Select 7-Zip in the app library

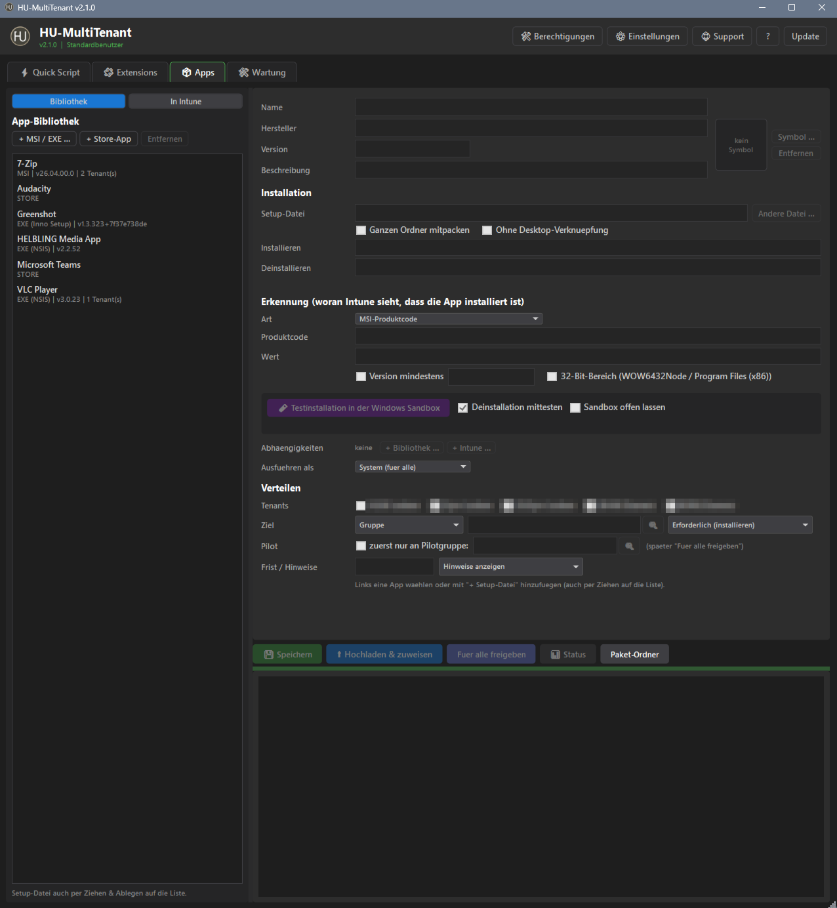click(x=127, y=168)
